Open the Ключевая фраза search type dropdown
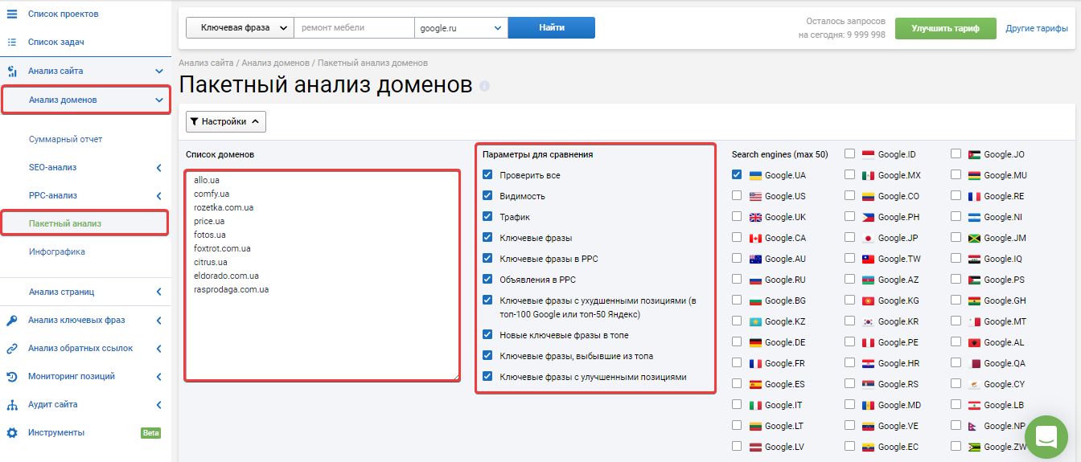This screenshot has width=1081, height=462. tap(240, 27)
